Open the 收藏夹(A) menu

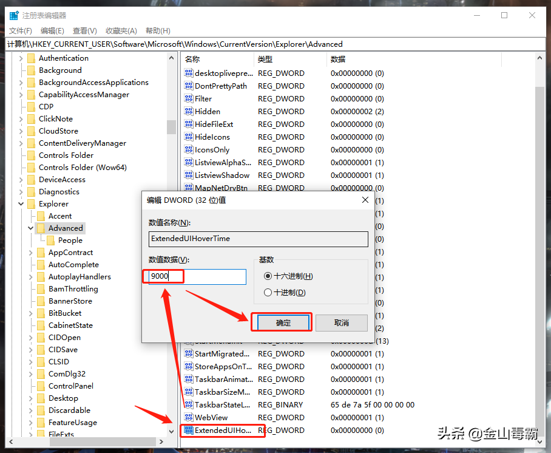[x=121, y=31]
